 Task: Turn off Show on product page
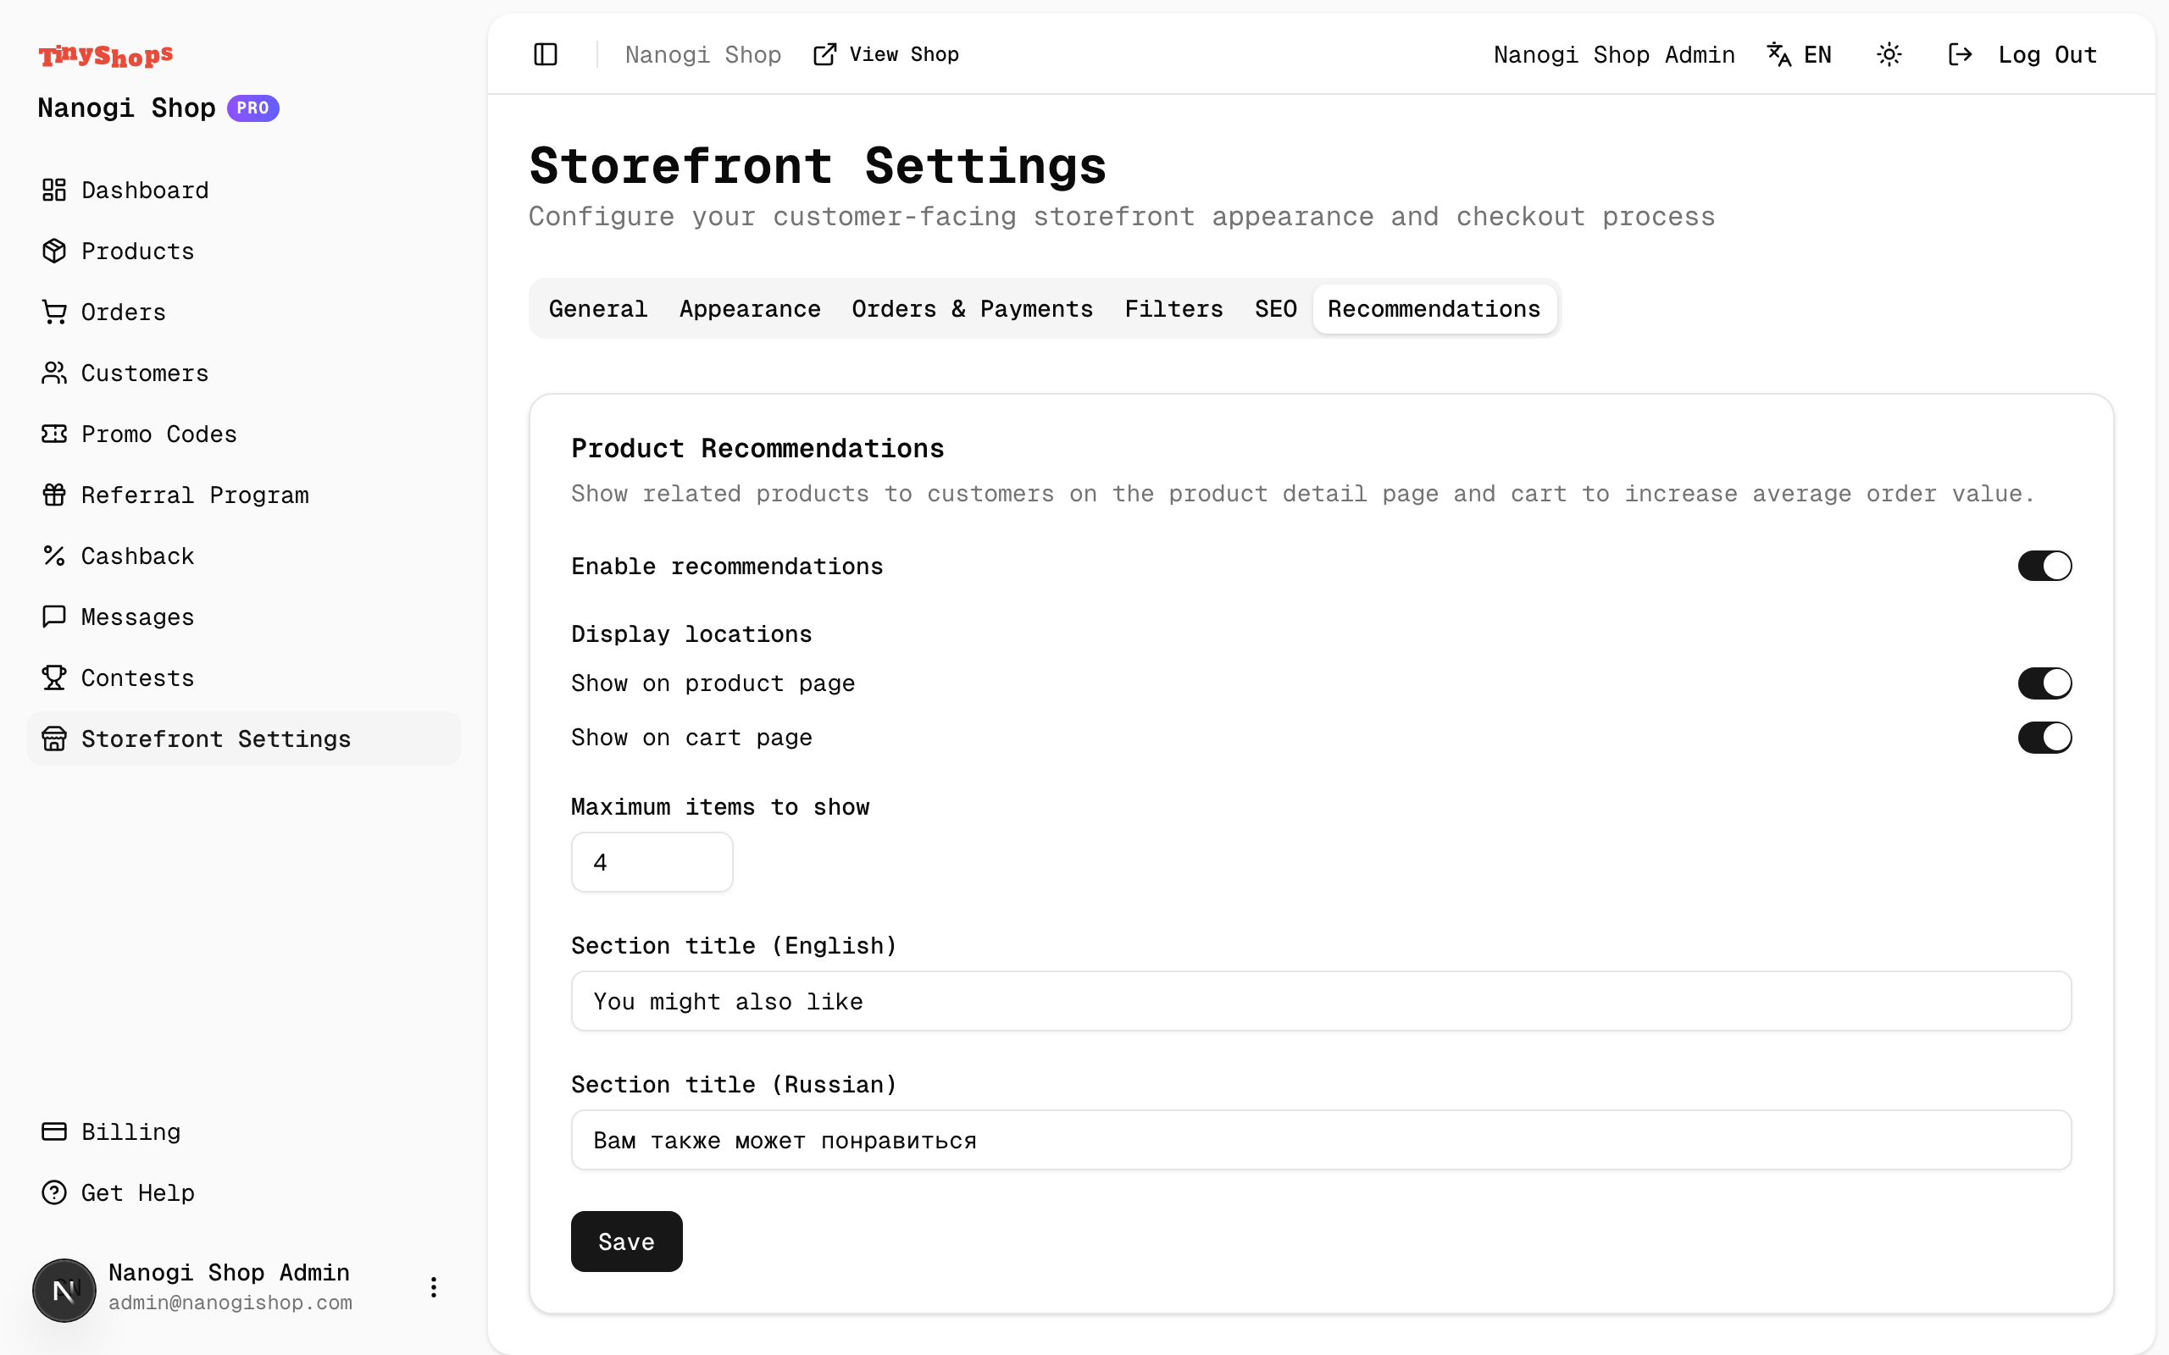pos(2045,683)
